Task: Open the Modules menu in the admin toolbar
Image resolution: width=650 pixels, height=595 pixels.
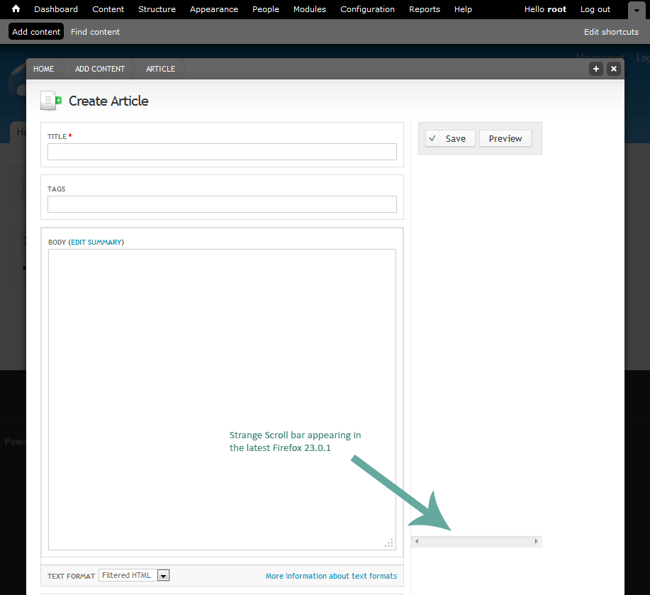Action: click(x=309, y=9)
